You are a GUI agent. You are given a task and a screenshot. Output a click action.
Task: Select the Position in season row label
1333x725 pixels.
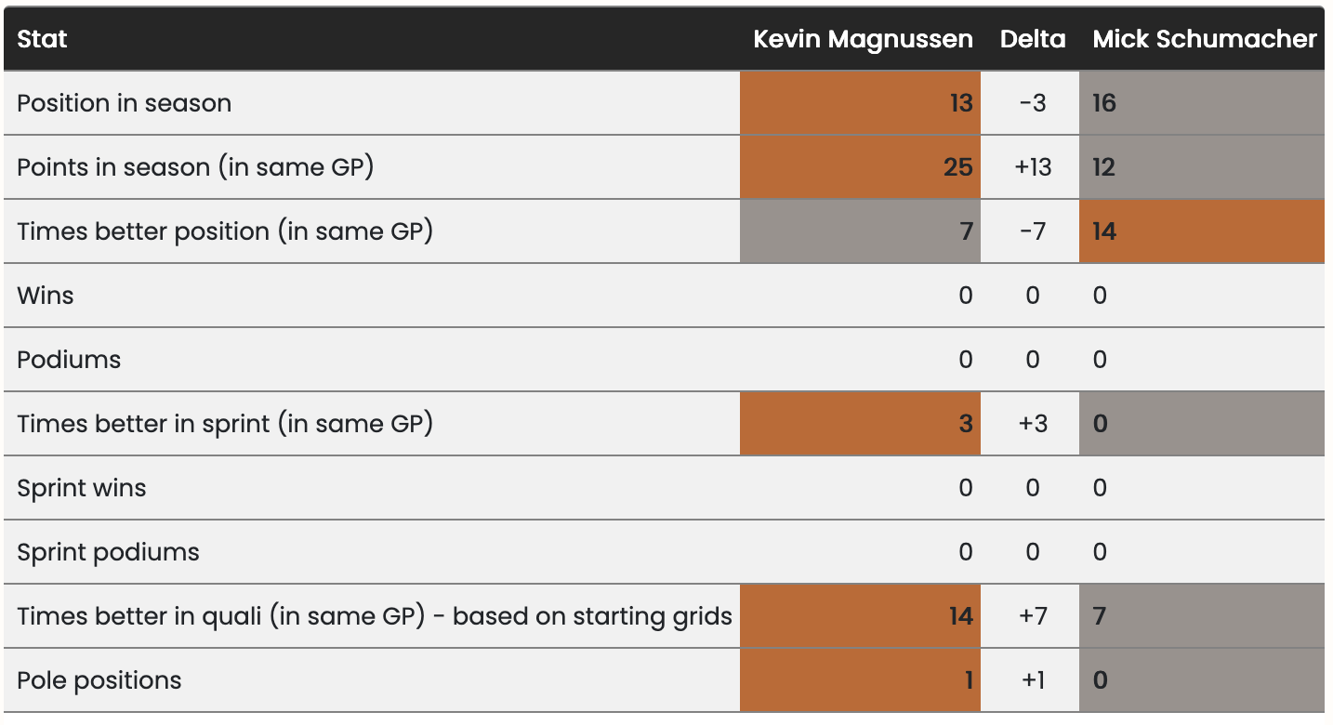click(125, 103)
